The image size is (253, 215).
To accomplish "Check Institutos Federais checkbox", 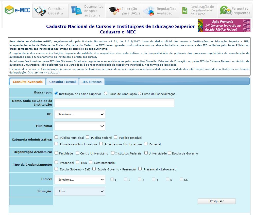I will [x=113, y=153].
